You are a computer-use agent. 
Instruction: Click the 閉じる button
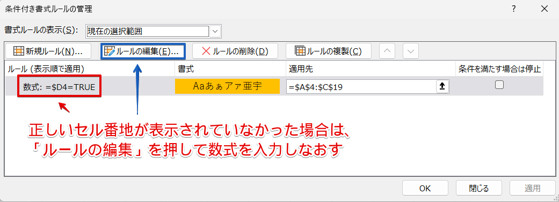(479, 188)
